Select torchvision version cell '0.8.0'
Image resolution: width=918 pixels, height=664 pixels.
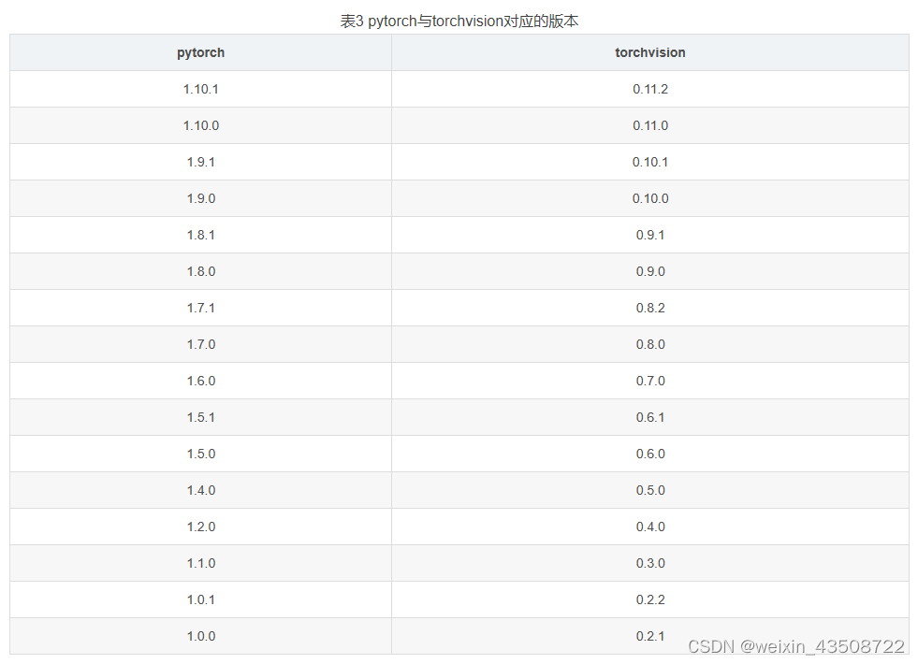click(649, 344)
